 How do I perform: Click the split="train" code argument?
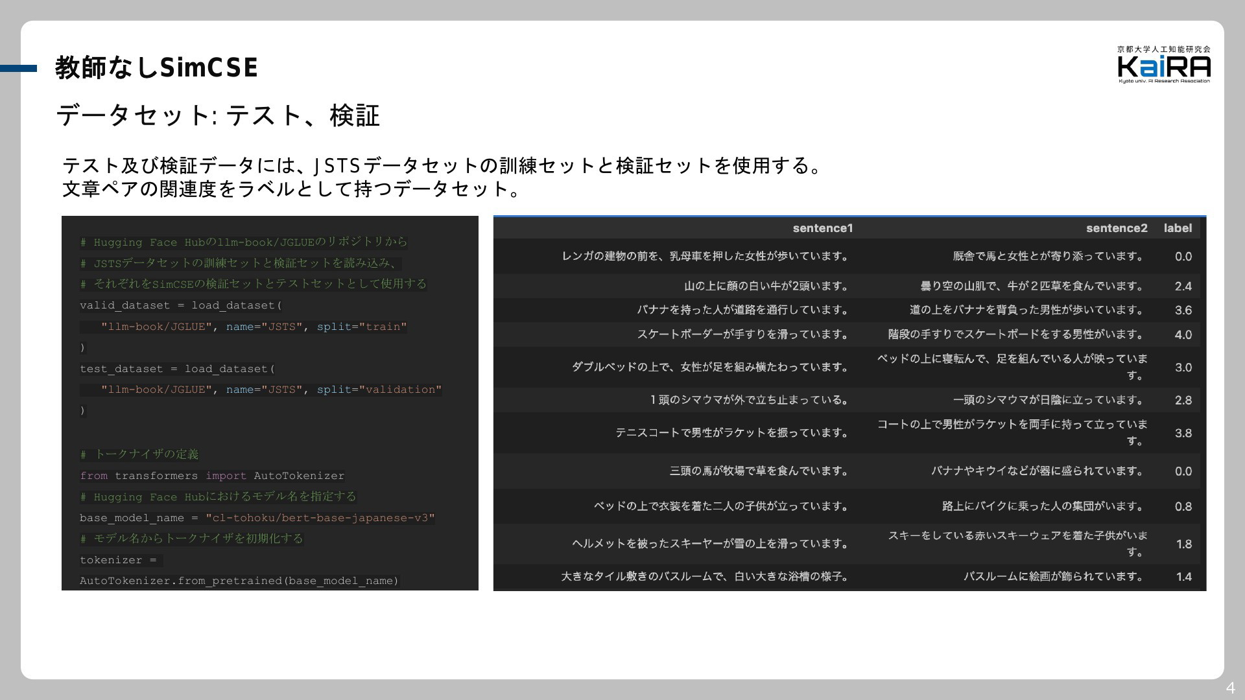click(x=362, y=327)
